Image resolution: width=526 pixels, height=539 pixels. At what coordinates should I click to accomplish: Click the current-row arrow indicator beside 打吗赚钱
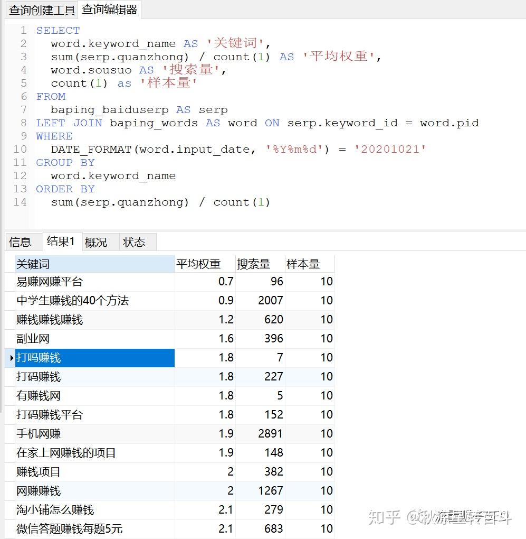tap(11, 358)
